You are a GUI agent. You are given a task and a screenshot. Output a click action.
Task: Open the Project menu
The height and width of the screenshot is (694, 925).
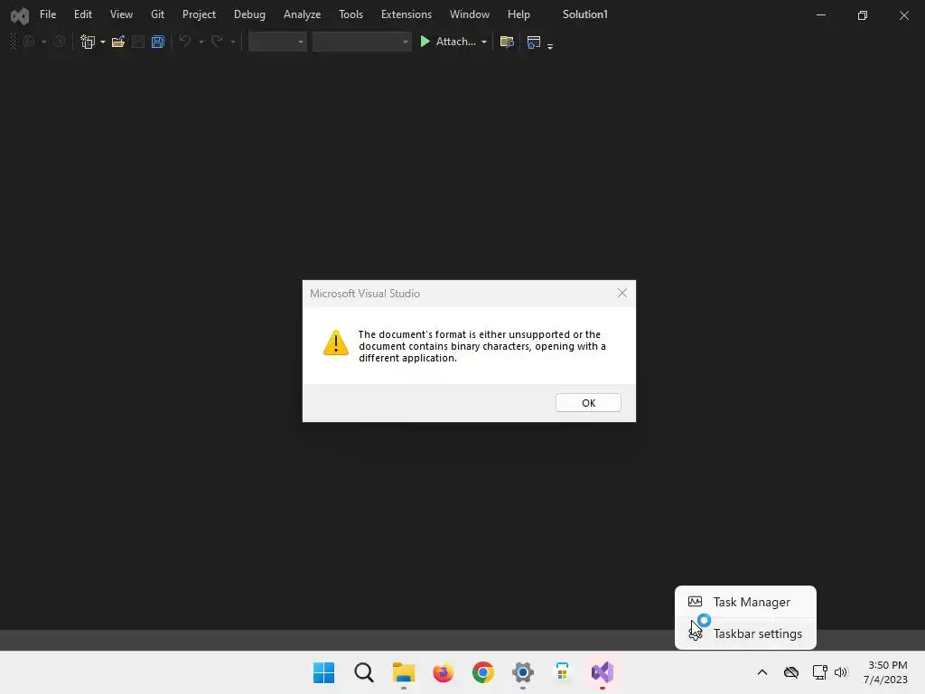tap(199, 14)
